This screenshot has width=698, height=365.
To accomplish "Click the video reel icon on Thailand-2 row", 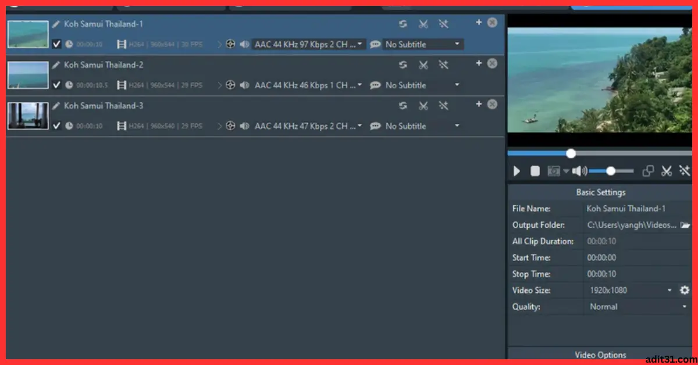I will (x=230, y=85).
